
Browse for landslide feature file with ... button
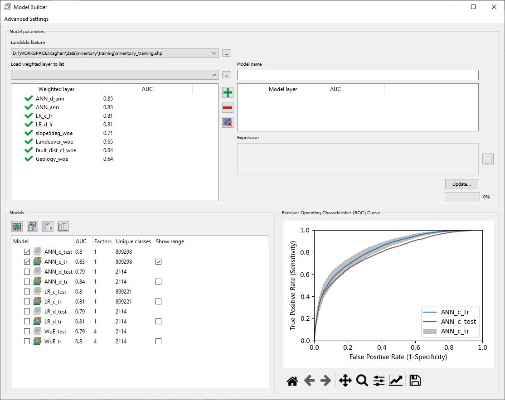tap(227, 53)
